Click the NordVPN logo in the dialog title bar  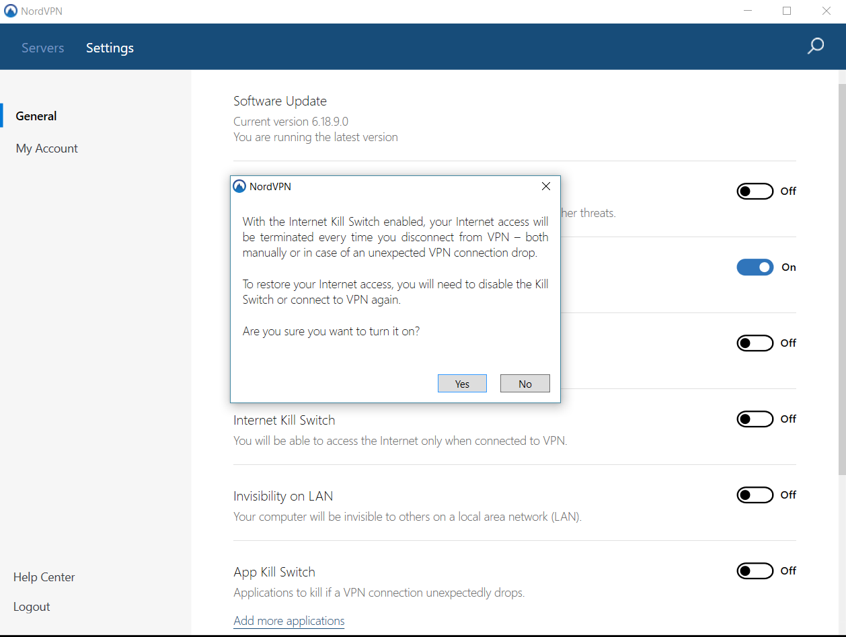(x=239, y=187)
